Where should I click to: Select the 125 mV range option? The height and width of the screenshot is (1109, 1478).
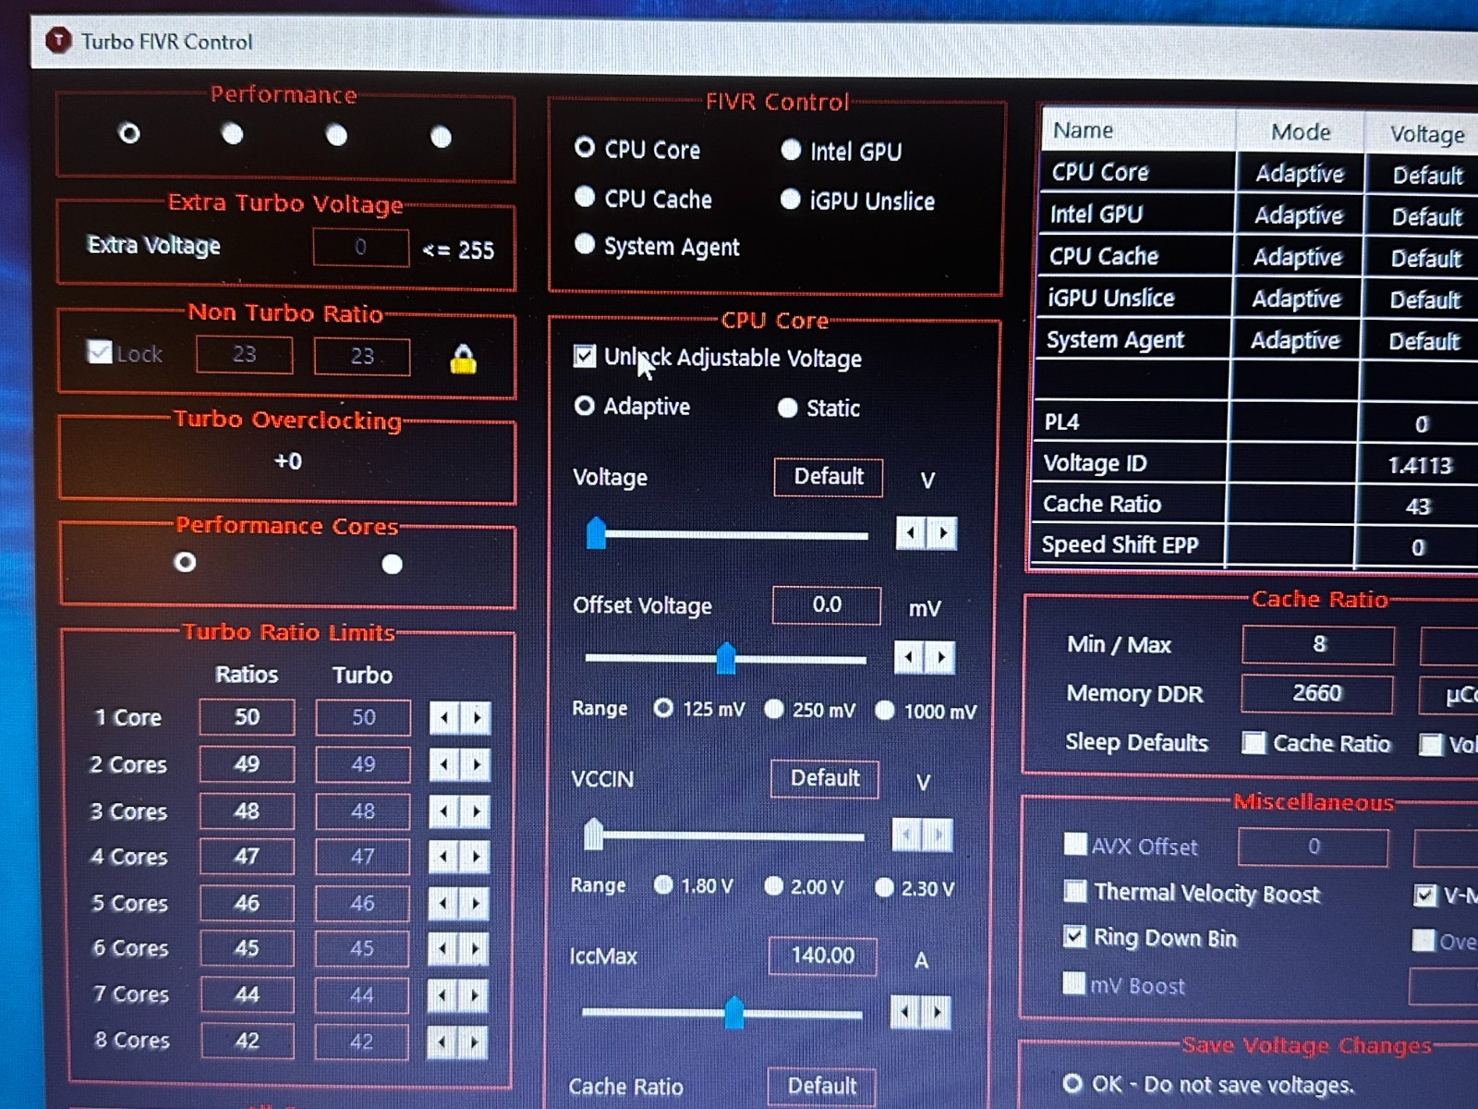click(x=663, y=708)
